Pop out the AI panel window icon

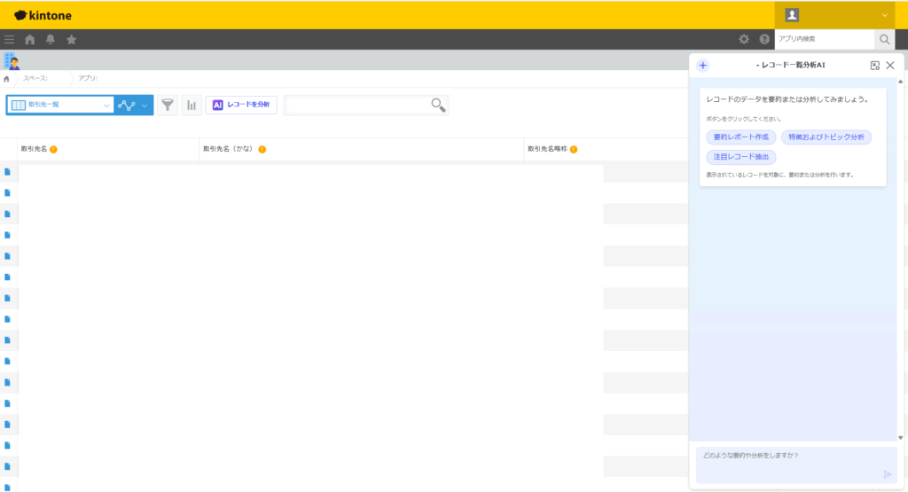(875, 66)
